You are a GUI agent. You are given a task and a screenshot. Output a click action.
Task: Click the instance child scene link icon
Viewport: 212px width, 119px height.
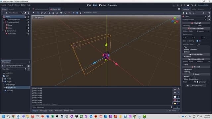click(6, 13)
